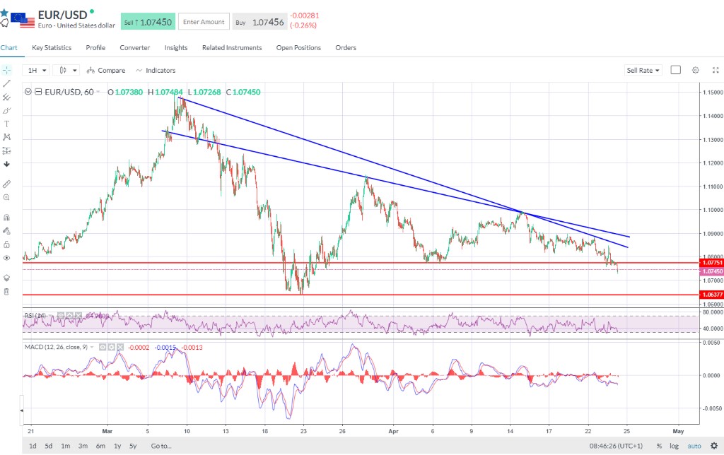Open the Sell Rate dropdown
This screenshot has width=724, height=455.
(643, 70)
